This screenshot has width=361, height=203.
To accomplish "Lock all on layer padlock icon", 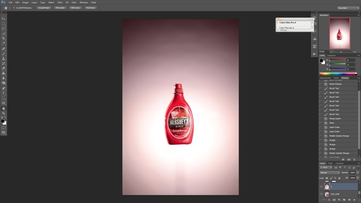I will [x=339, y=178].
